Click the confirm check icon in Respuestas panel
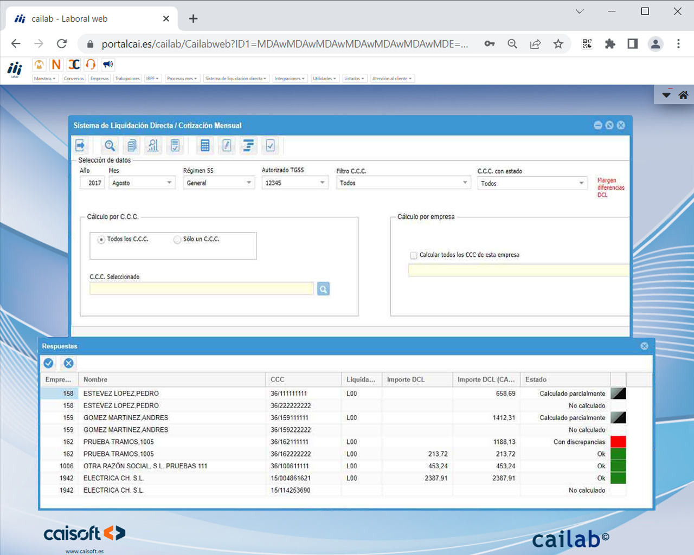694x555 pixels. click(48, 363)
